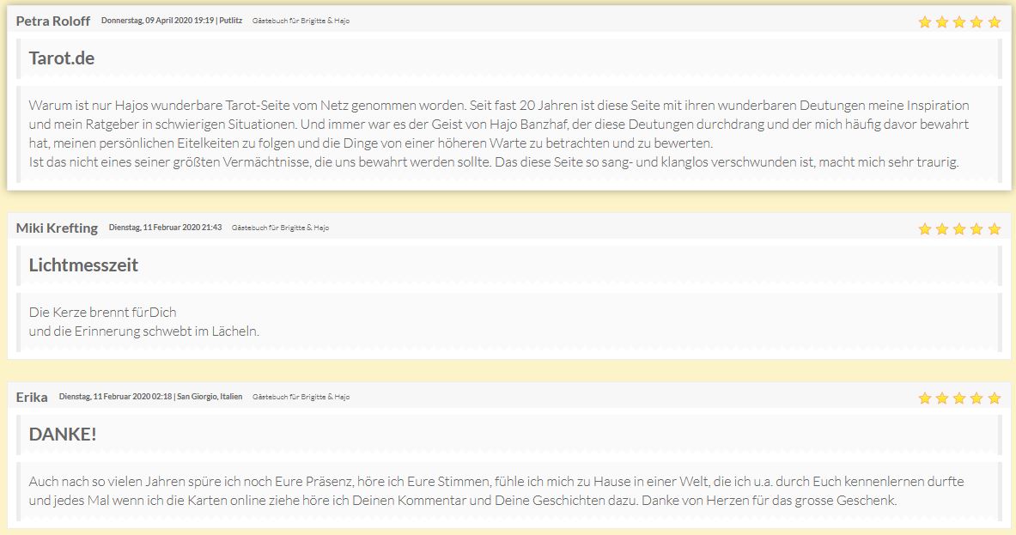This screenshot has height=535, width=1016.
Task: Click the second star in Petra Roloff's rating
Action: (x=942, y=22)
